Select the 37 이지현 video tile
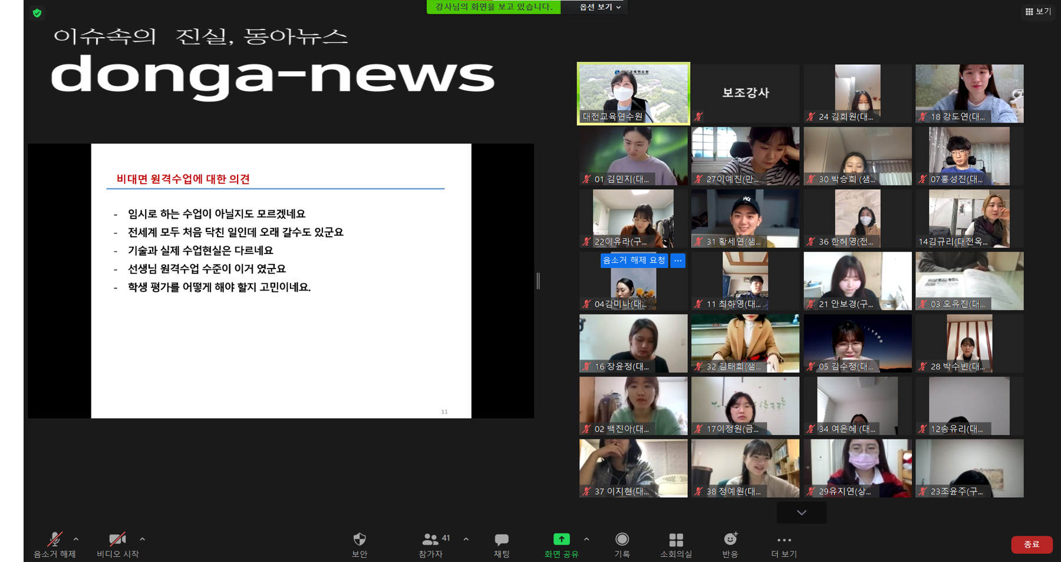This screenshot has width=1061, height=562. (x=633, y=468)
